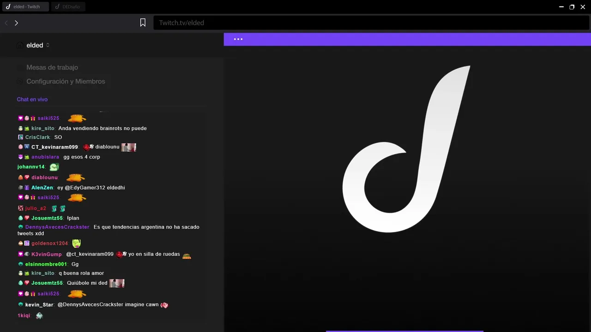The height and width of the screenshot is (332, 591).
Task: Click the badge beside DennysAvecesCrackster's name
Action: tap(21, 227)
